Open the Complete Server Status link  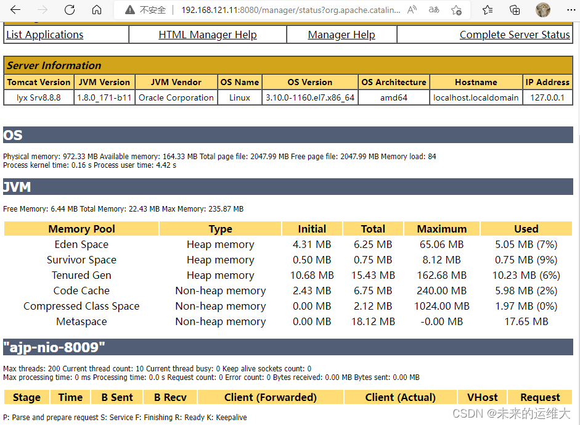pyautogui.click(x=515, y=35)
